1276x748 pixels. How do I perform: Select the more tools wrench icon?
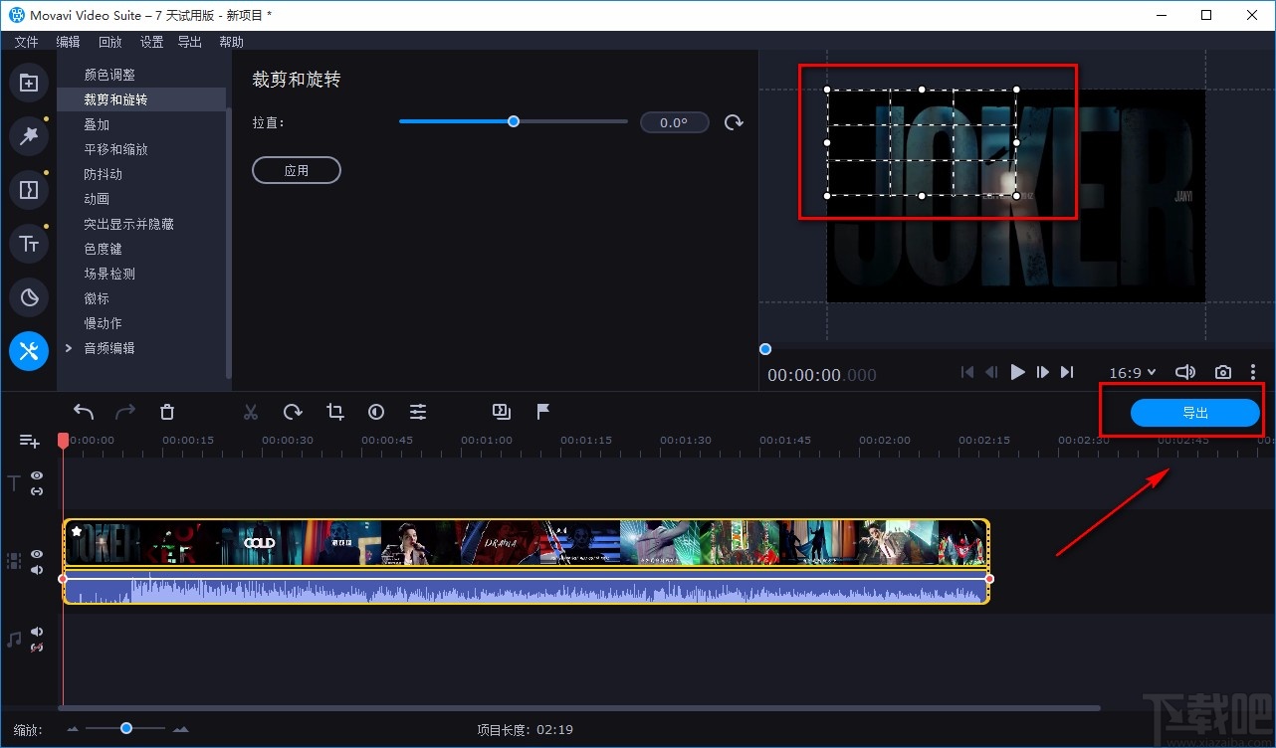point(29,350)
